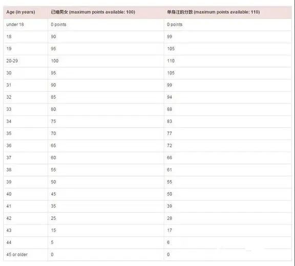Select the 25 value in the age 42 row
Image resolution: width=295 pixels, height=266 pixels.
click(53, 218)
